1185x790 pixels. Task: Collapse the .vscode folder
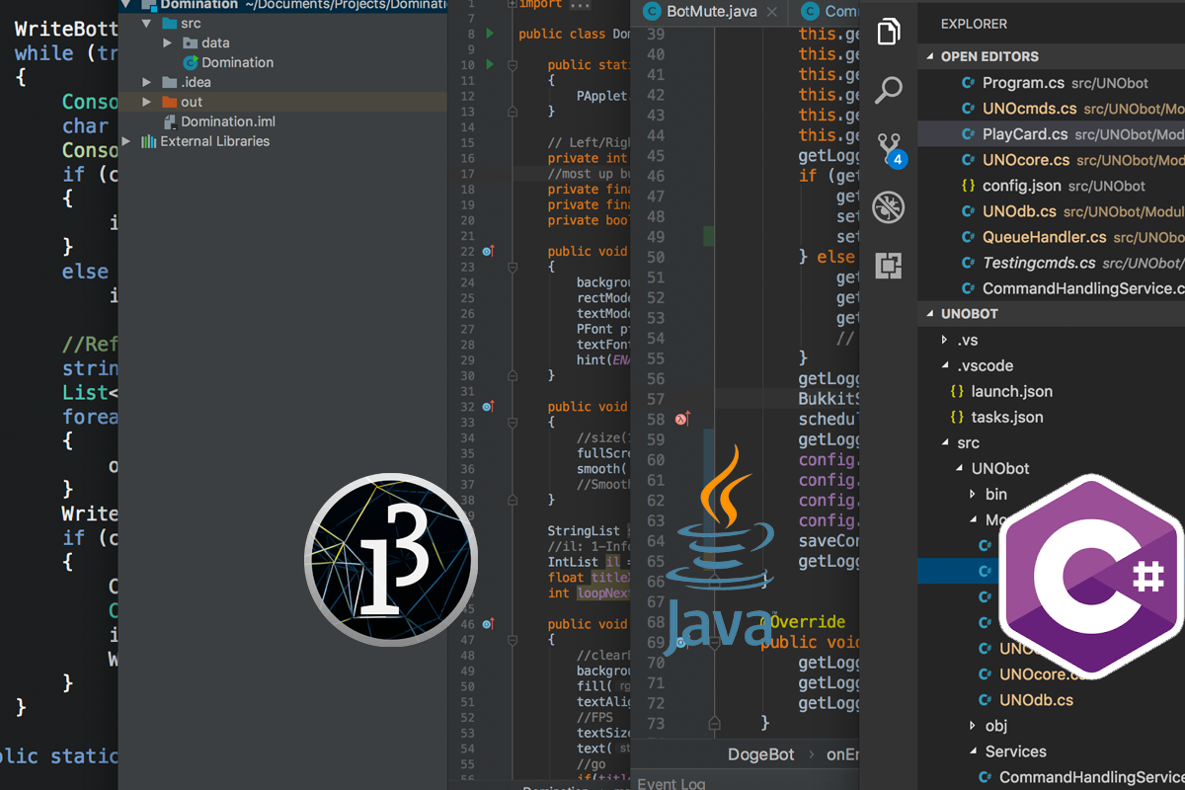[946, 365]
